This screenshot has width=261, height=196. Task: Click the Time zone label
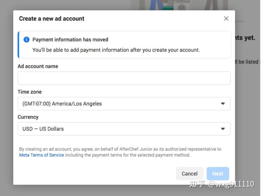click(30, 92)
